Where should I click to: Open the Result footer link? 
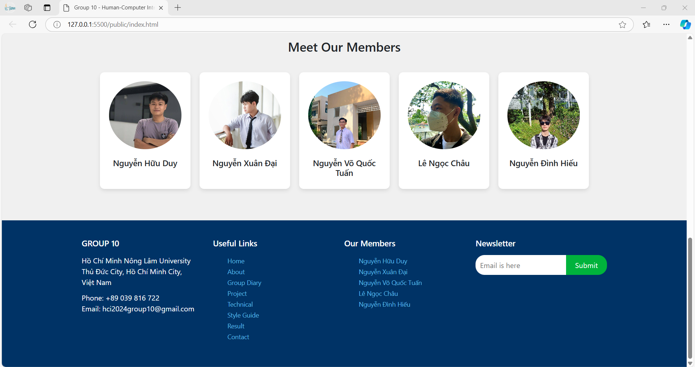[236, 326]
